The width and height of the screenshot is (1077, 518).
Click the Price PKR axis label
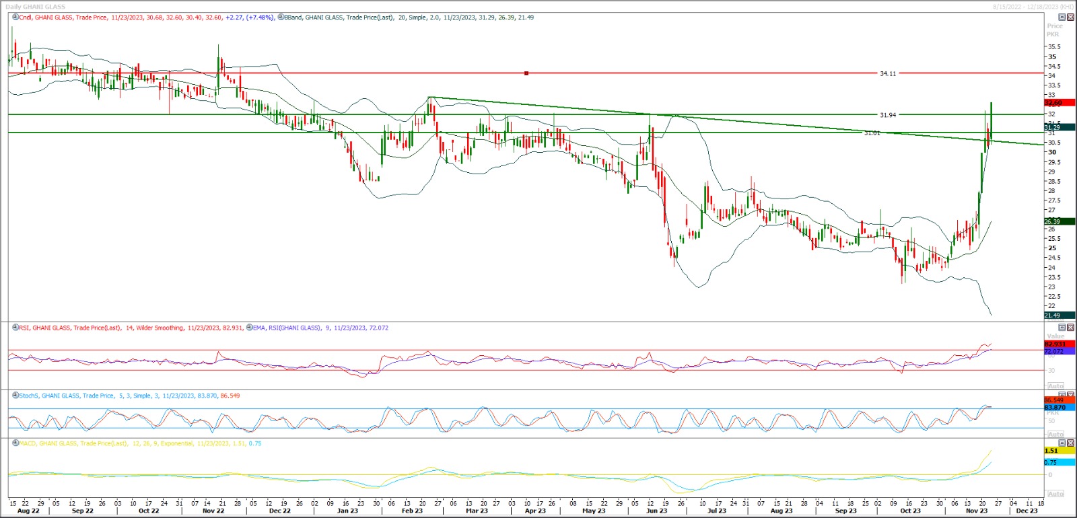(1054, 30)
